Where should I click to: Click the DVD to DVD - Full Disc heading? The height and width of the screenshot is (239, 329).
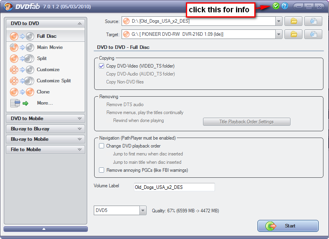[123, 47]
